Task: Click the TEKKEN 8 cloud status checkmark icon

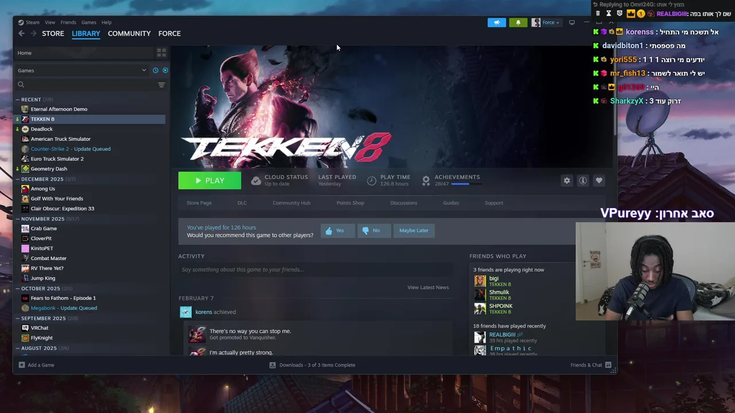Action: click(256, 181)
